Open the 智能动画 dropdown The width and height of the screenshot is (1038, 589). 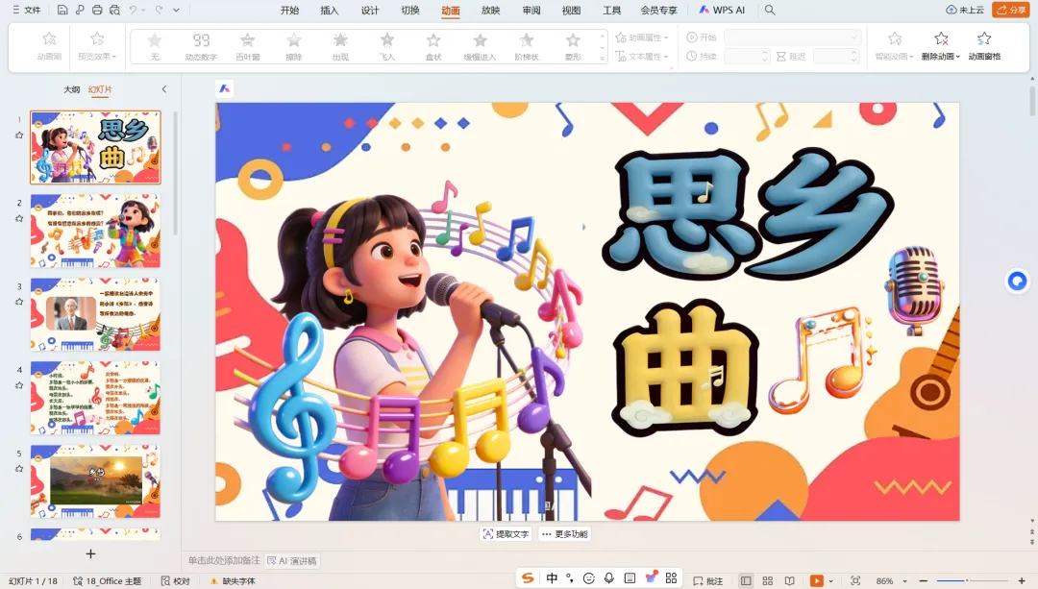point(895,46)
